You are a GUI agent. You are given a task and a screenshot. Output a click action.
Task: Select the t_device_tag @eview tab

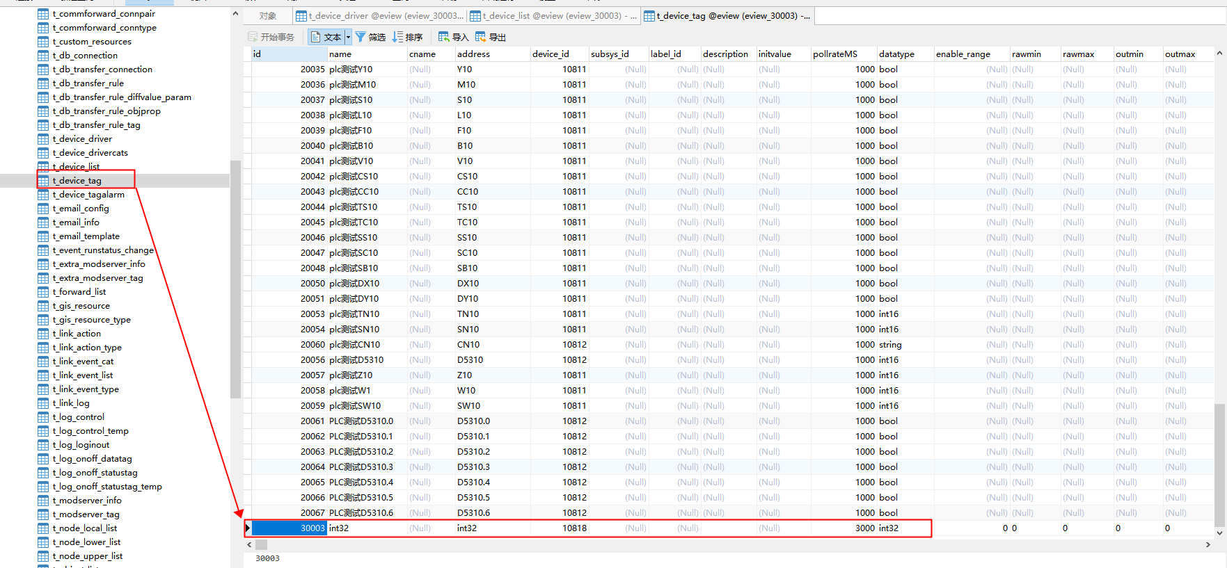[727, 16]
